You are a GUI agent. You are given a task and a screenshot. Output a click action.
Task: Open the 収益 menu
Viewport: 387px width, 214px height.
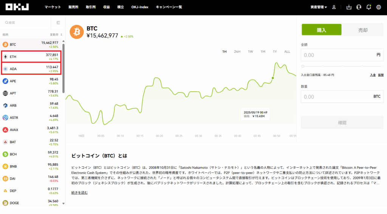tap(106, 7)
